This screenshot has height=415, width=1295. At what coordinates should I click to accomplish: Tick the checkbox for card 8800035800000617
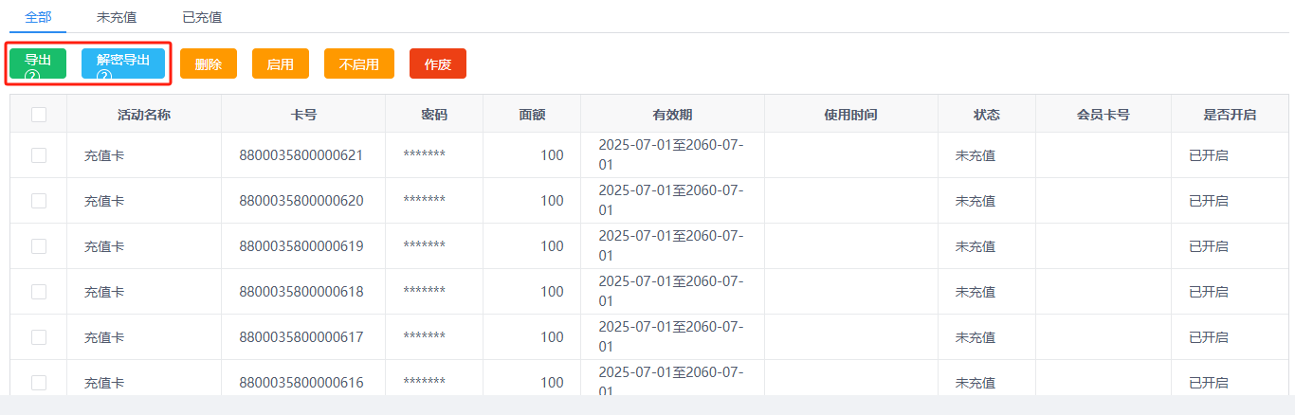point(39,337)
